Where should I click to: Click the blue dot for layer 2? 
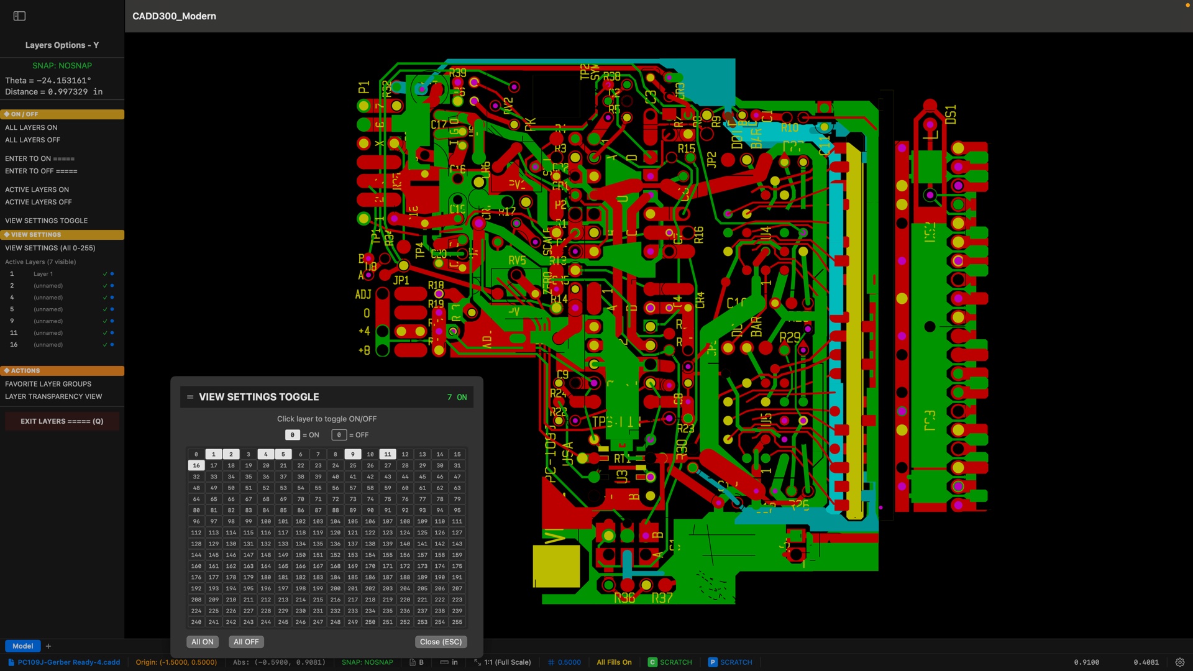[112, 286]
